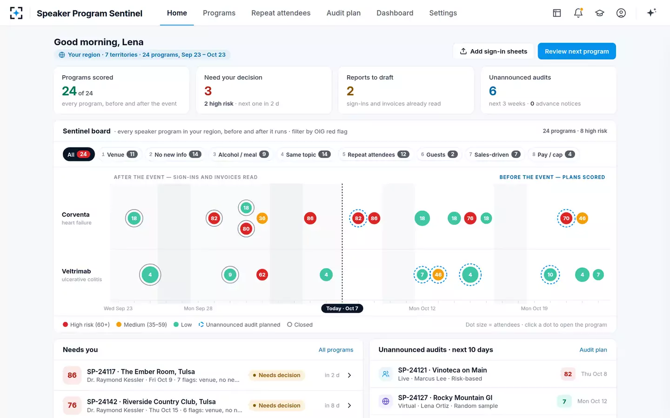Open the dashed green 10 dot for Veltrimab
The image size is (670, 418).
550,275
